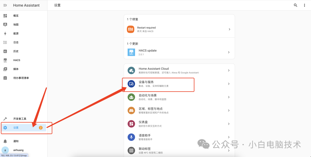This screenshot has width=311, height=157.
Task: Select the 能源 sidebar label
Action: point(16,33)
